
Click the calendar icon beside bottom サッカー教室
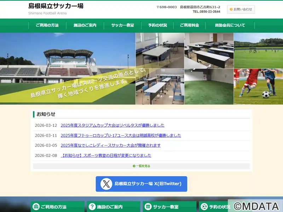[148, 207]
